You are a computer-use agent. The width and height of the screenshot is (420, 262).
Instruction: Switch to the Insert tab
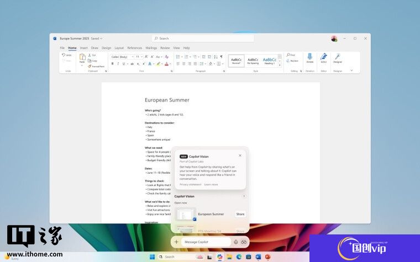[x=84, y=48]
